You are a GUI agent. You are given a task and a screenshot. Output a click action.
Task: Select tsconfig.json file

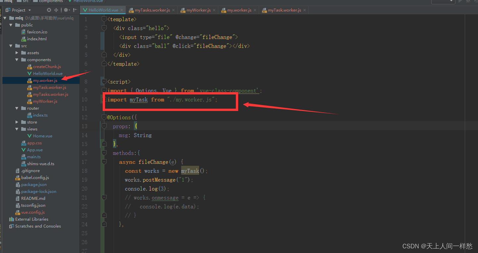(30, 205)
